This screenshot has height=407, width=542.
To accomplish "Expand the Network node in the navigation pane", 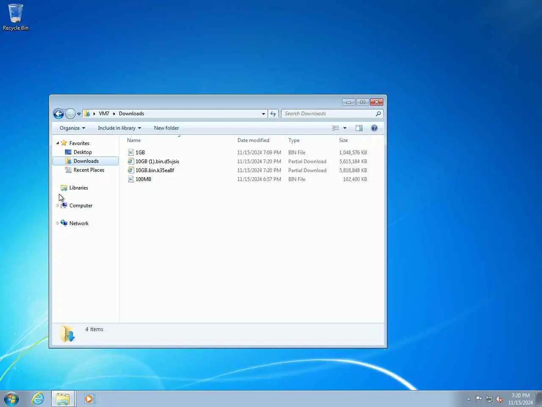I will (x=58, y=223).
